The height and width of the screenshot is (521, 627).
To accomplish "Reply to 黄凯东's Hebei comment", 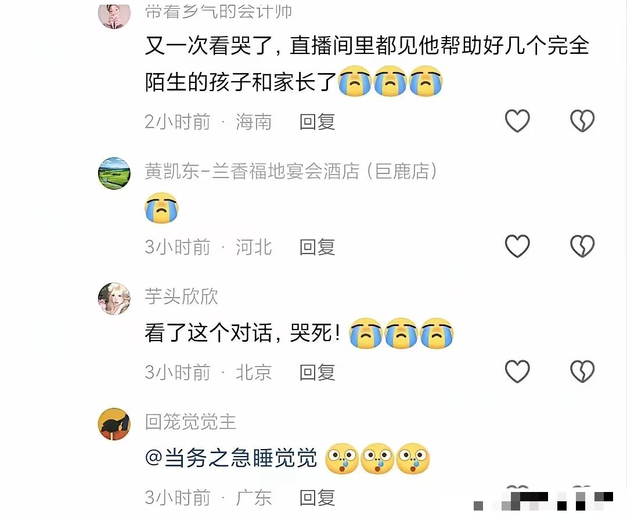I will [x=317, y=247].
